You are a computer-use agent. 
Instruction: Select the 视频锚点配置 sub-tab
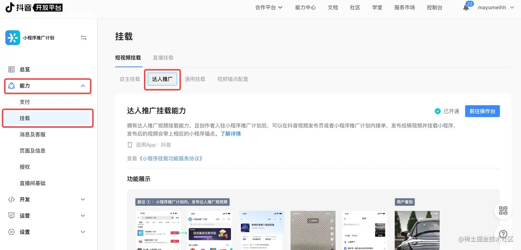(233, 79)
